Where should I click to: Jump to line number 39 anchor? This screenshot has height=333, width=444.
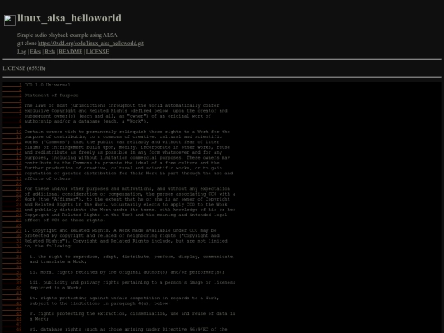pos(12,283)
